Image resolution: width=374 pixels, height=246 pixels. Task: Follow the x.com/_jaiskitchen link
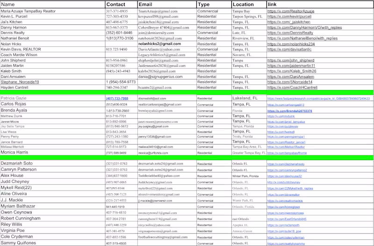pyautogui.click(x=289, y=22)
